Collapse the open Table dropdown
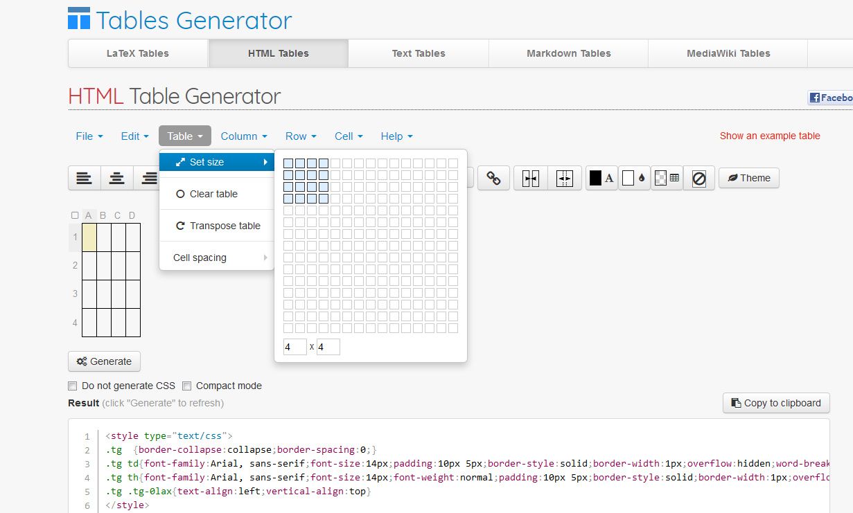 185,136
